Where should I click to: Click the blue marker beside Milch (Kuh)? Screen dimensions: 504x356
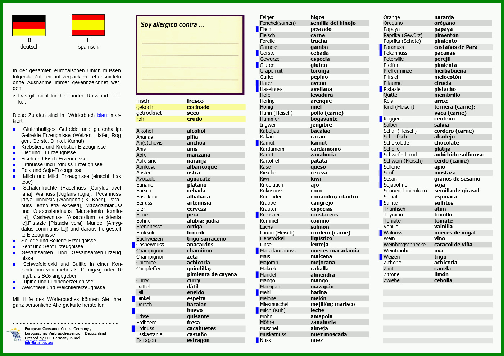[257, 310]
